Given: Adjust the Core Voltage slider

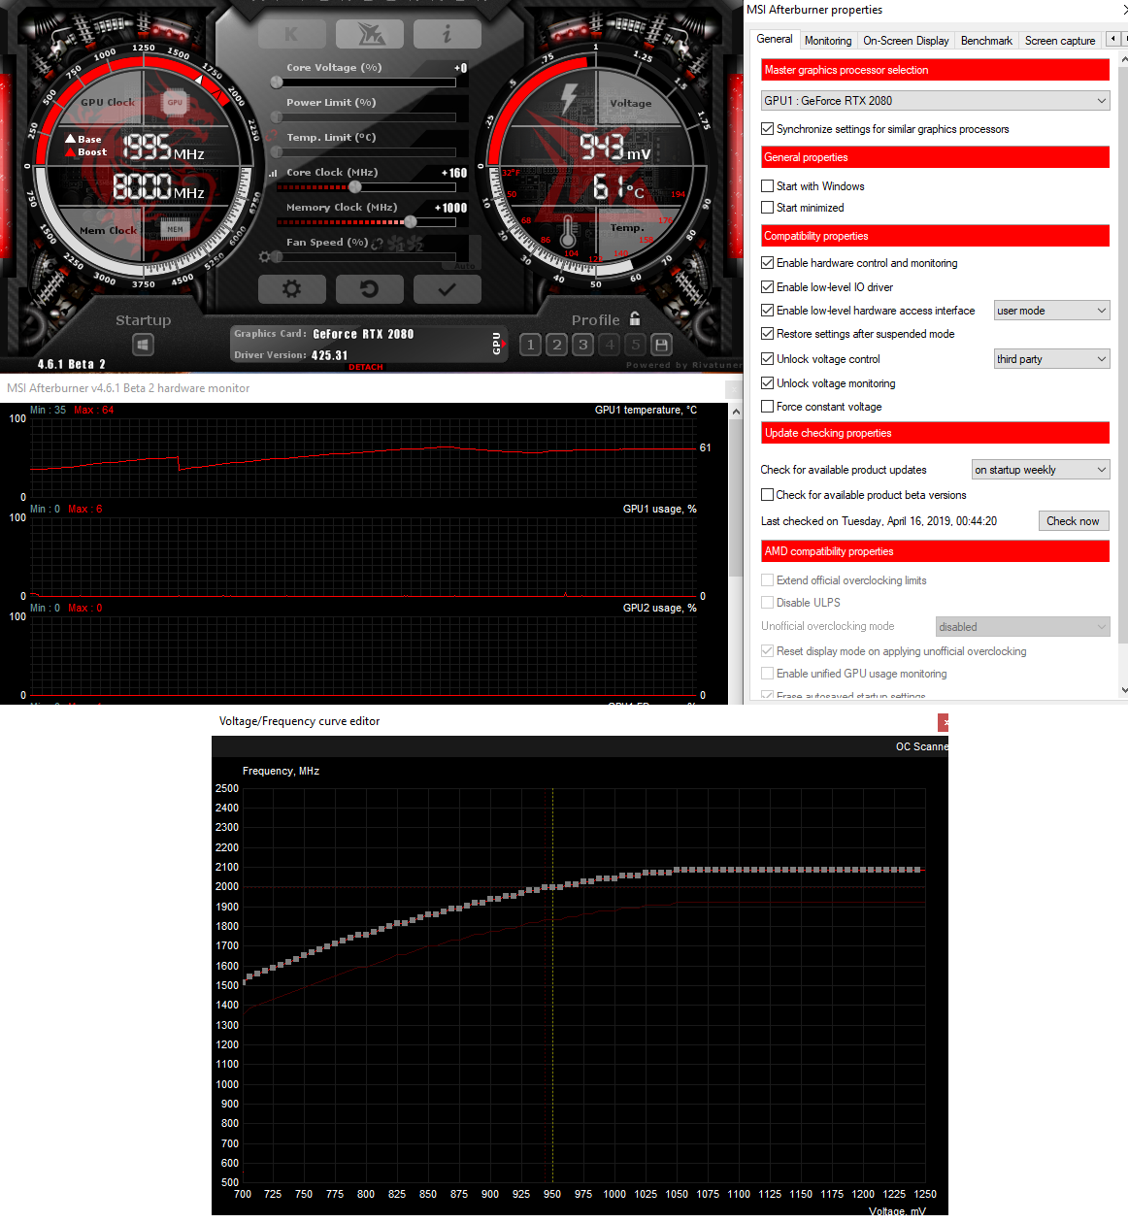Looking at the screenshot, I should coord(366,83).
